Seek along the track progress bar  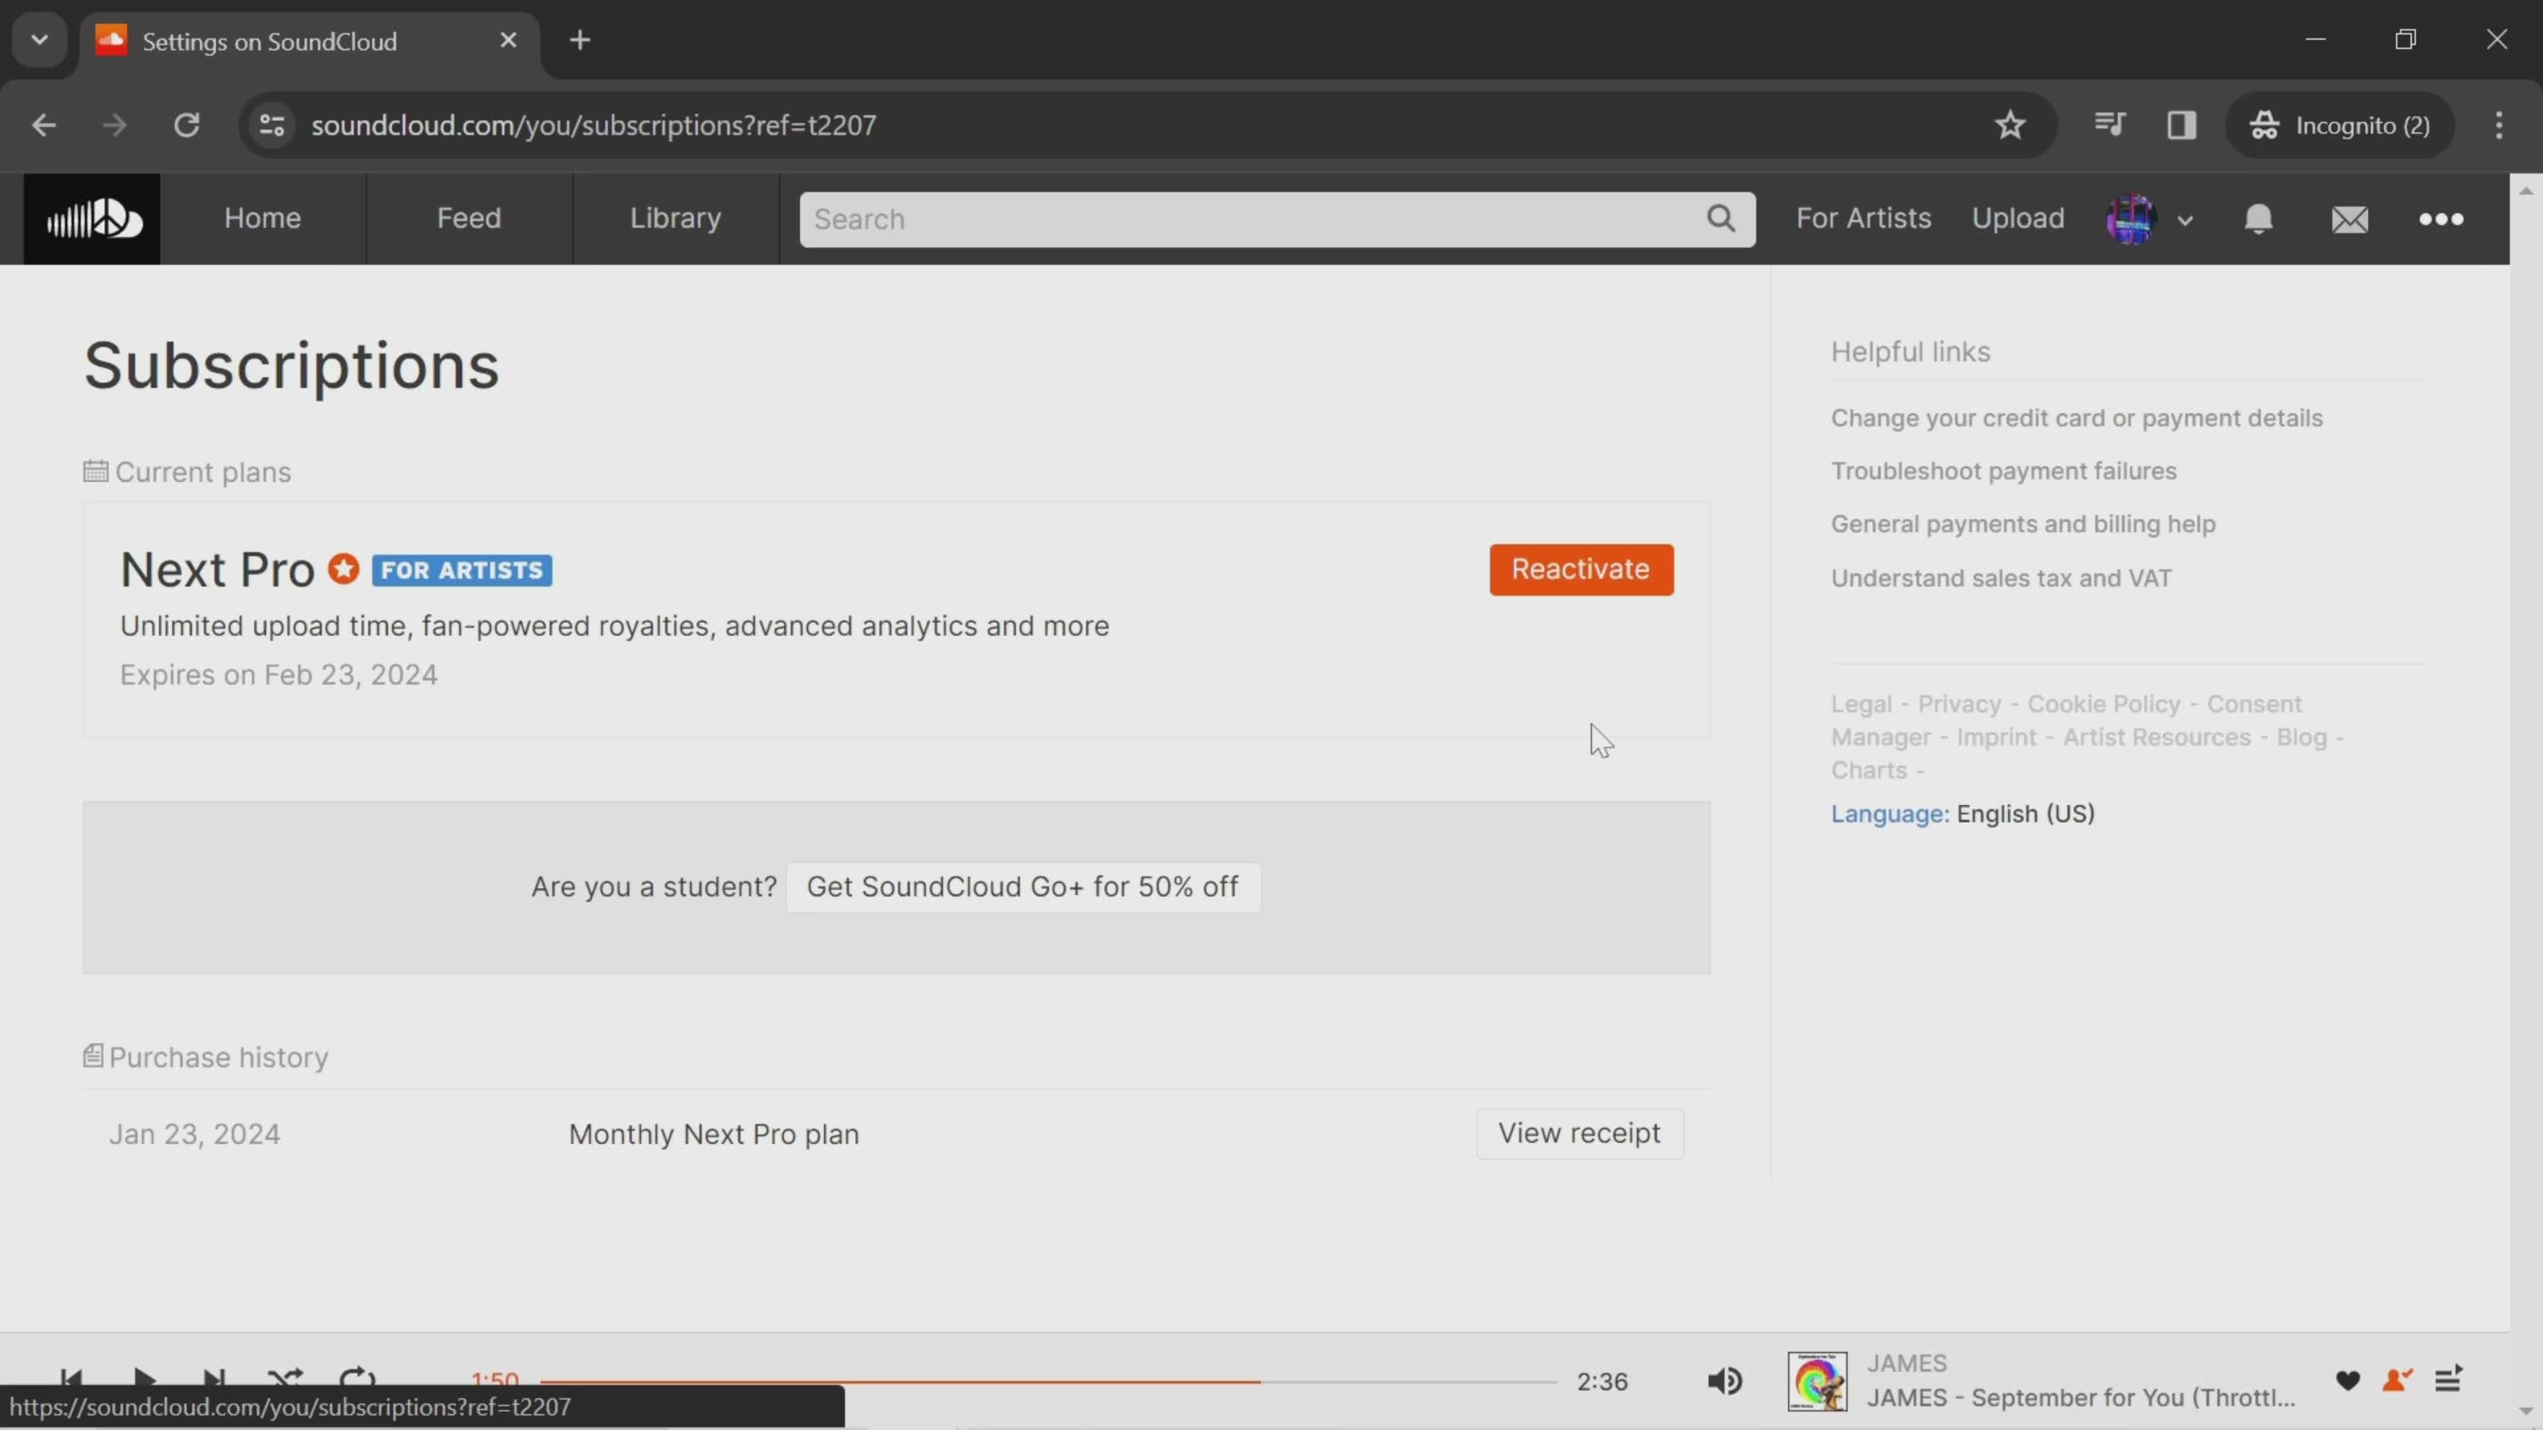tap(1048, 1382)
